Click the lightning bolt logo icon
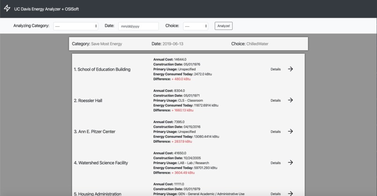377x196 pixels. tap(7, 8)
